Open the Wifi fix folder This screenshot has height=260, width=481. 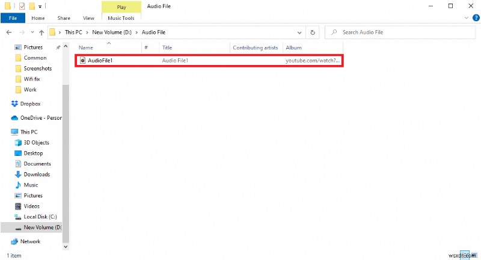pos(32,79)
